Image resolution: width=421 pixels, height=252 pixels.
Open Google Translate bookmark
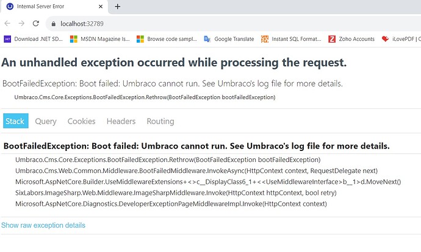pos(229,39)
